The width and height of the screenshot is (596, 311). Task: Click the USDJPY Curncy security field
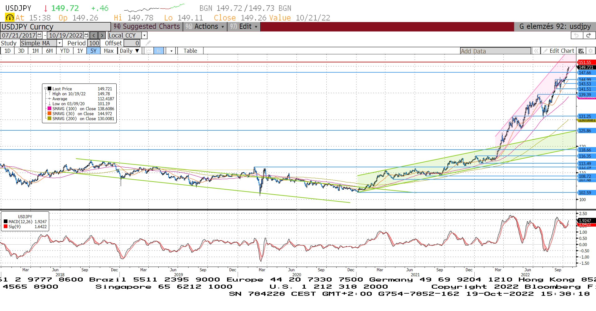(x=55, y=27)
